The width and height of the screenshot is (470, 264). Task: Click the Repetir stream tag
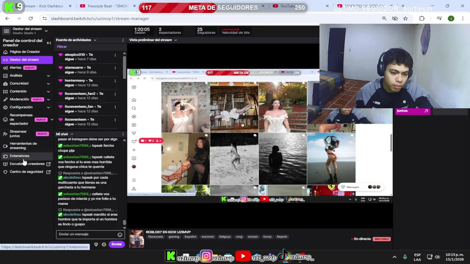pyautogui.click(x=282, y=237)
